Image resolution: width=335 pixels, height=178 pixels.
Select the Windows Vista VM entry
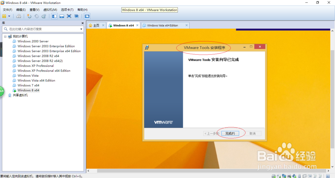coord(28,76)
